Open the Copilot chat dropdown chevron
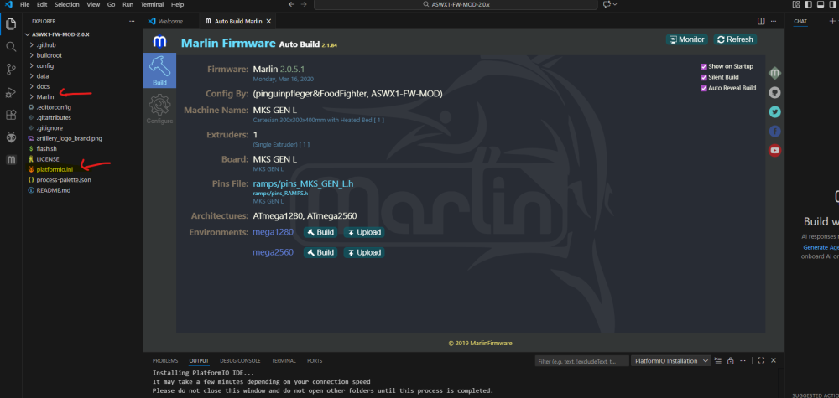Screen dimensions: 839x398 pos(615,4)
